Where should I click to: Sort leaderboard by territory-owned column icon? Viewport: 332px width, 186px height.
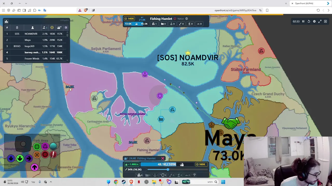click(x=44, y=27)
